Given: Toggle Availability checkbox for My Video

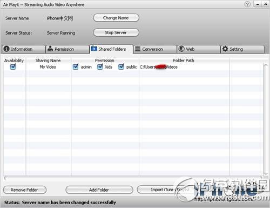Looking at the screenshot, I should 13,66.
